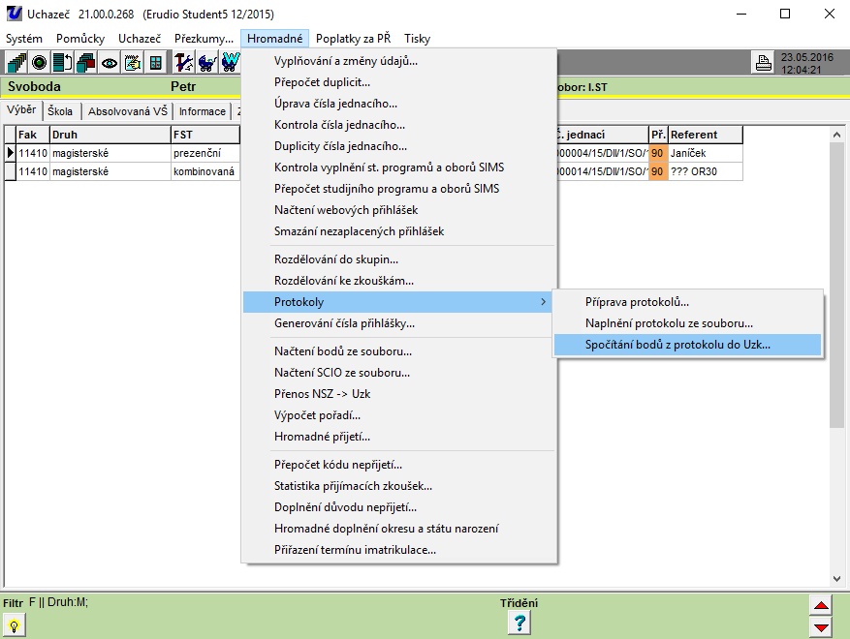Open the Tisky menu
The height and width of the screenshot is (639, 850).
pos(418,39)
